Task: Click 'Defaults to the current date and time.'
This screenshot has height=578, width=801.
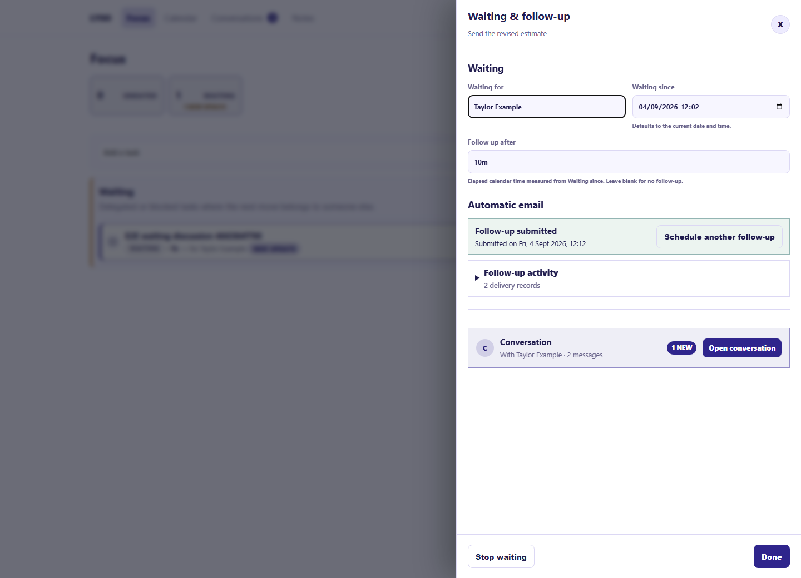Action: click(681, 126)
